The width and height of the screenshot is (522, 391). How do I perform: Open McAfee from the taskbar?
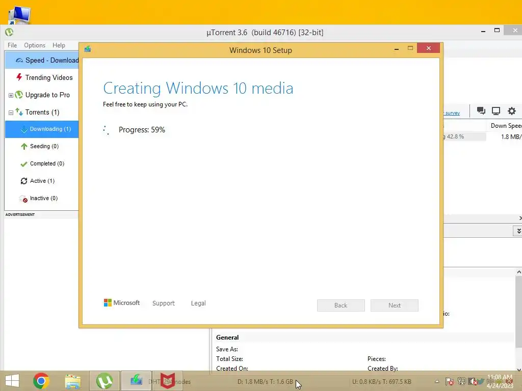pyautogui.click(x=168, y=381)
